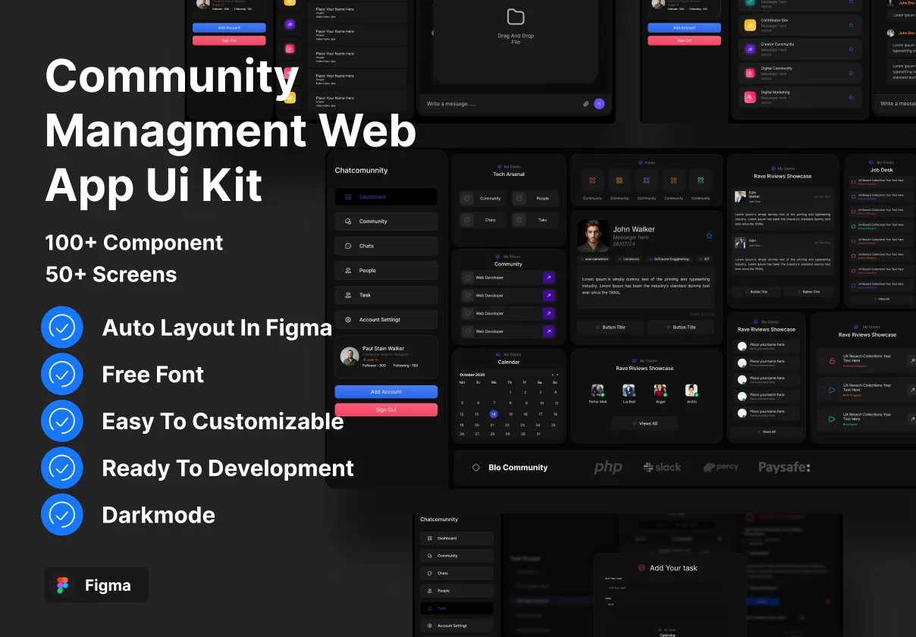Click Dashboard icon in sidebar with Dashboard highlighted
The image size is (916, 637).
tap(348, 197)
